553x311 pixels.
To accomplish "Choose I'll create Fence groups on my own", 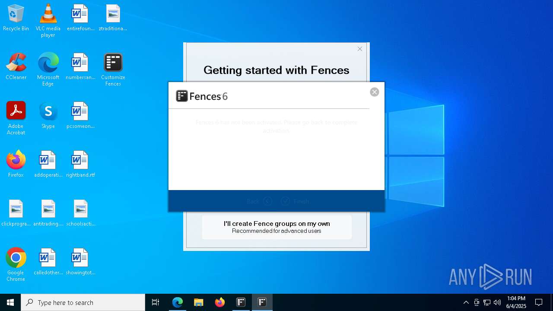I will [276, 227].
